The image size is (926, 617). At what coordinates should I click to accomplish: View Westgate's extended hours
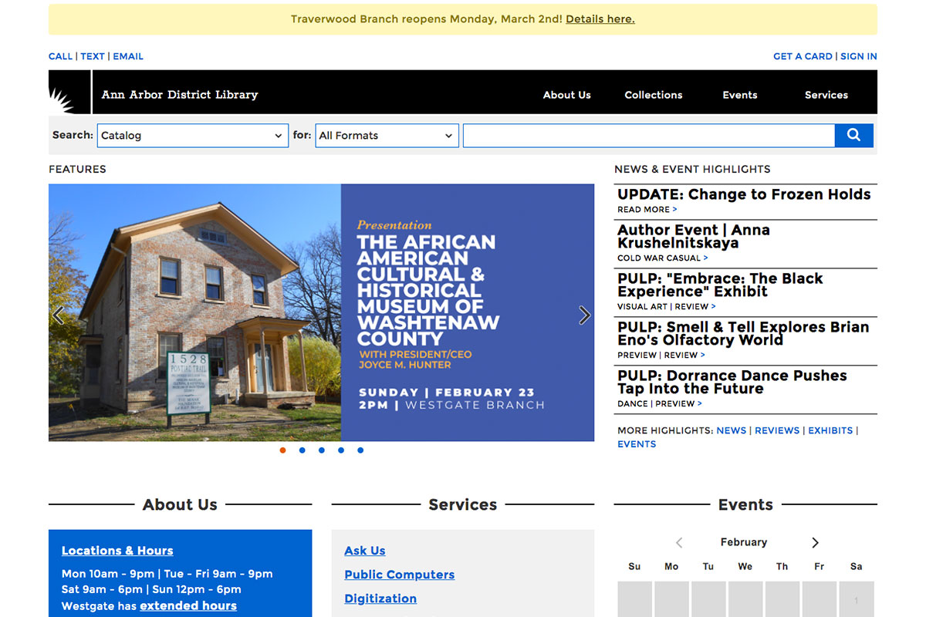pos(188,605)
